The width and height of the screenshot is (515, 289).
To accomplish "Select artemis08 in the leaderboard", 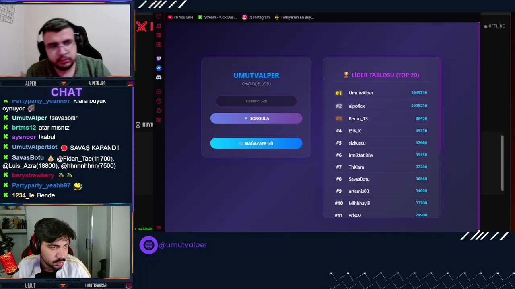I will pos(381,191).
